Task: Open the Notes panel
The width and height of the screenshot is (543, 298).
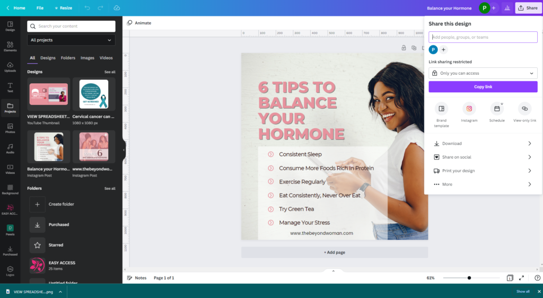Action: (137, 278)
